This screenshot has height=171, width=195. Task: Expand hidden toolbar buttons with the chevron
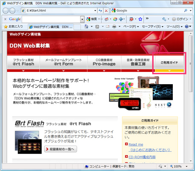[147, 18]
